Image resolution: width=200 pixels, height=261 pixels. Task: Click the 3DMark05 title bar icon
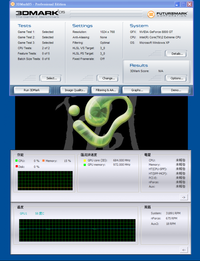tap(12, 4)
